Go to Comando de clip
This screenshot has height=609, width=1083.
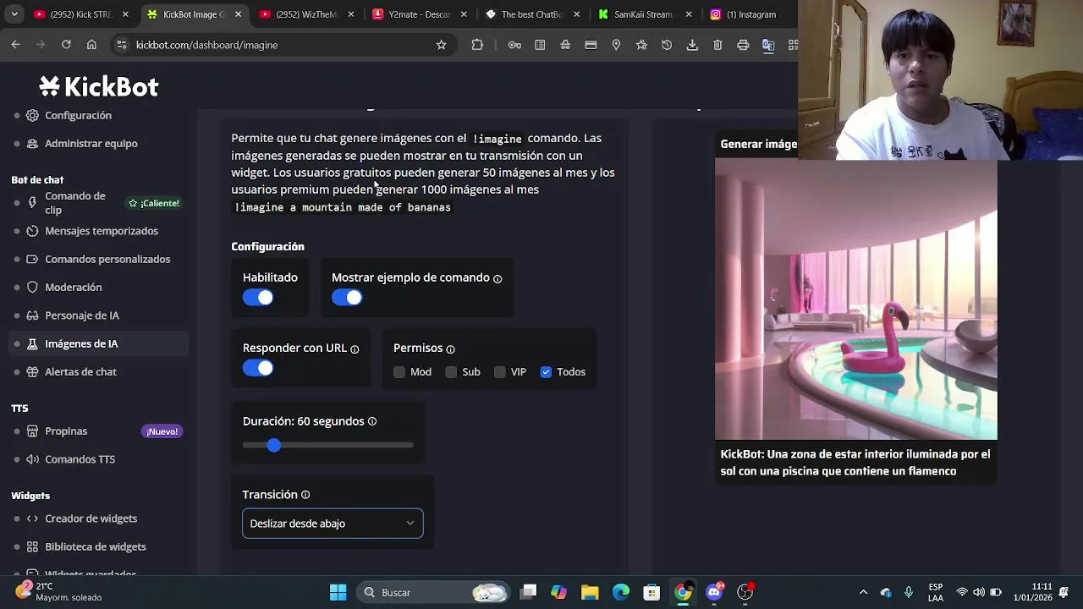point(75,203)
